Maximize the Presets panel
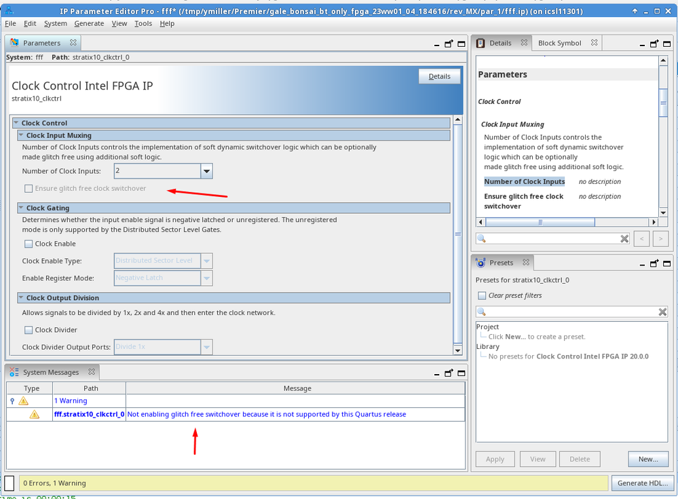The width and height of the screenshot is (678, 499). (666, 263)
